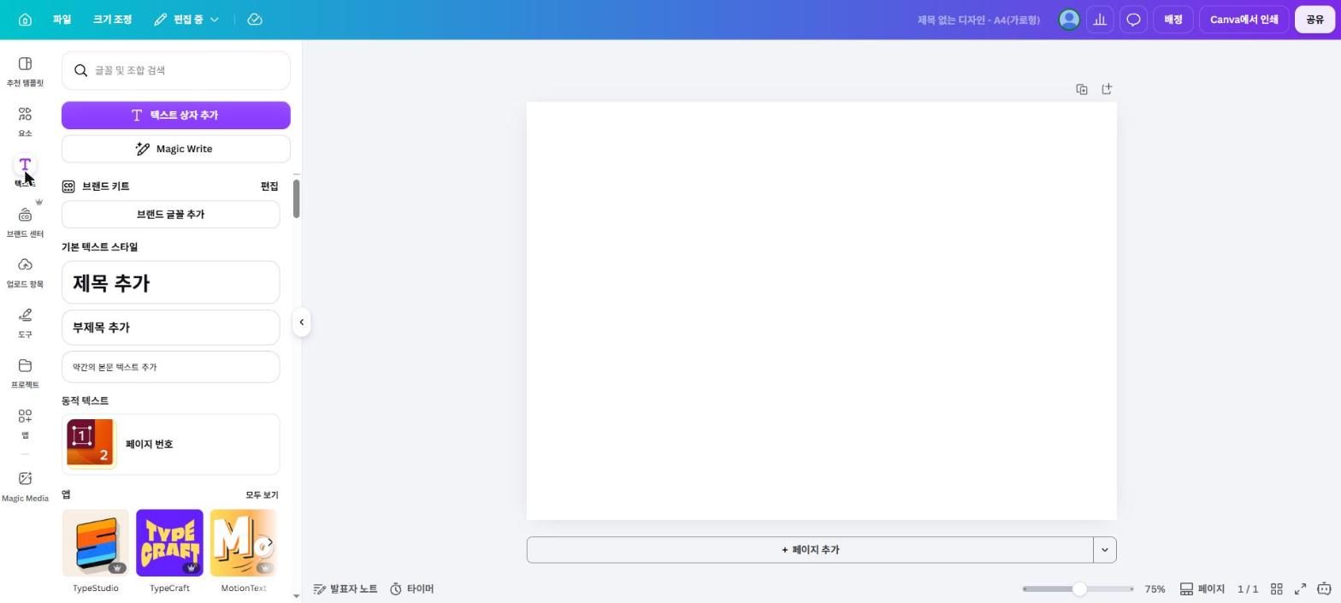Add body text with 약간의 본문 텍스트 추가

[171, 367]
